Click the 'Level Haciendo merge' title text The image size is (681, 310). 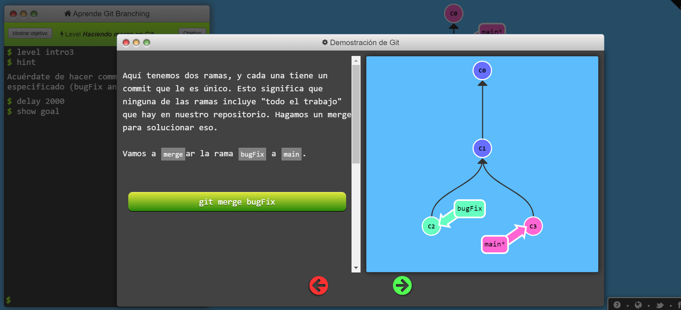click(x=109, y=34)
